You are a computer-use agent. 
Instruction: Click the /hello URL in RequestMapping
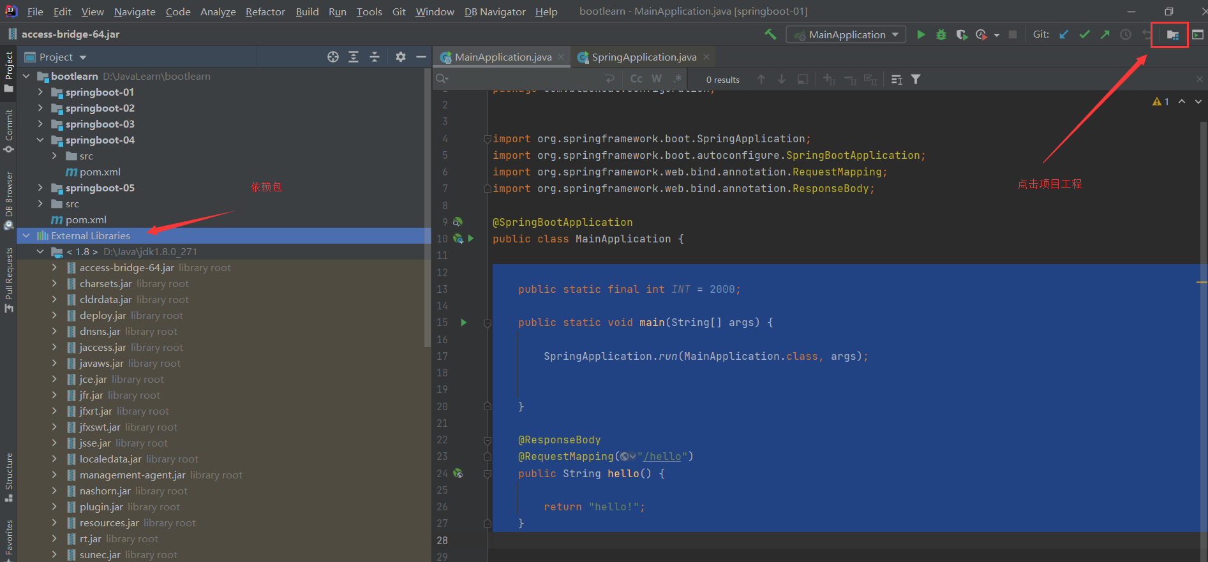click(x=662, y=456)
